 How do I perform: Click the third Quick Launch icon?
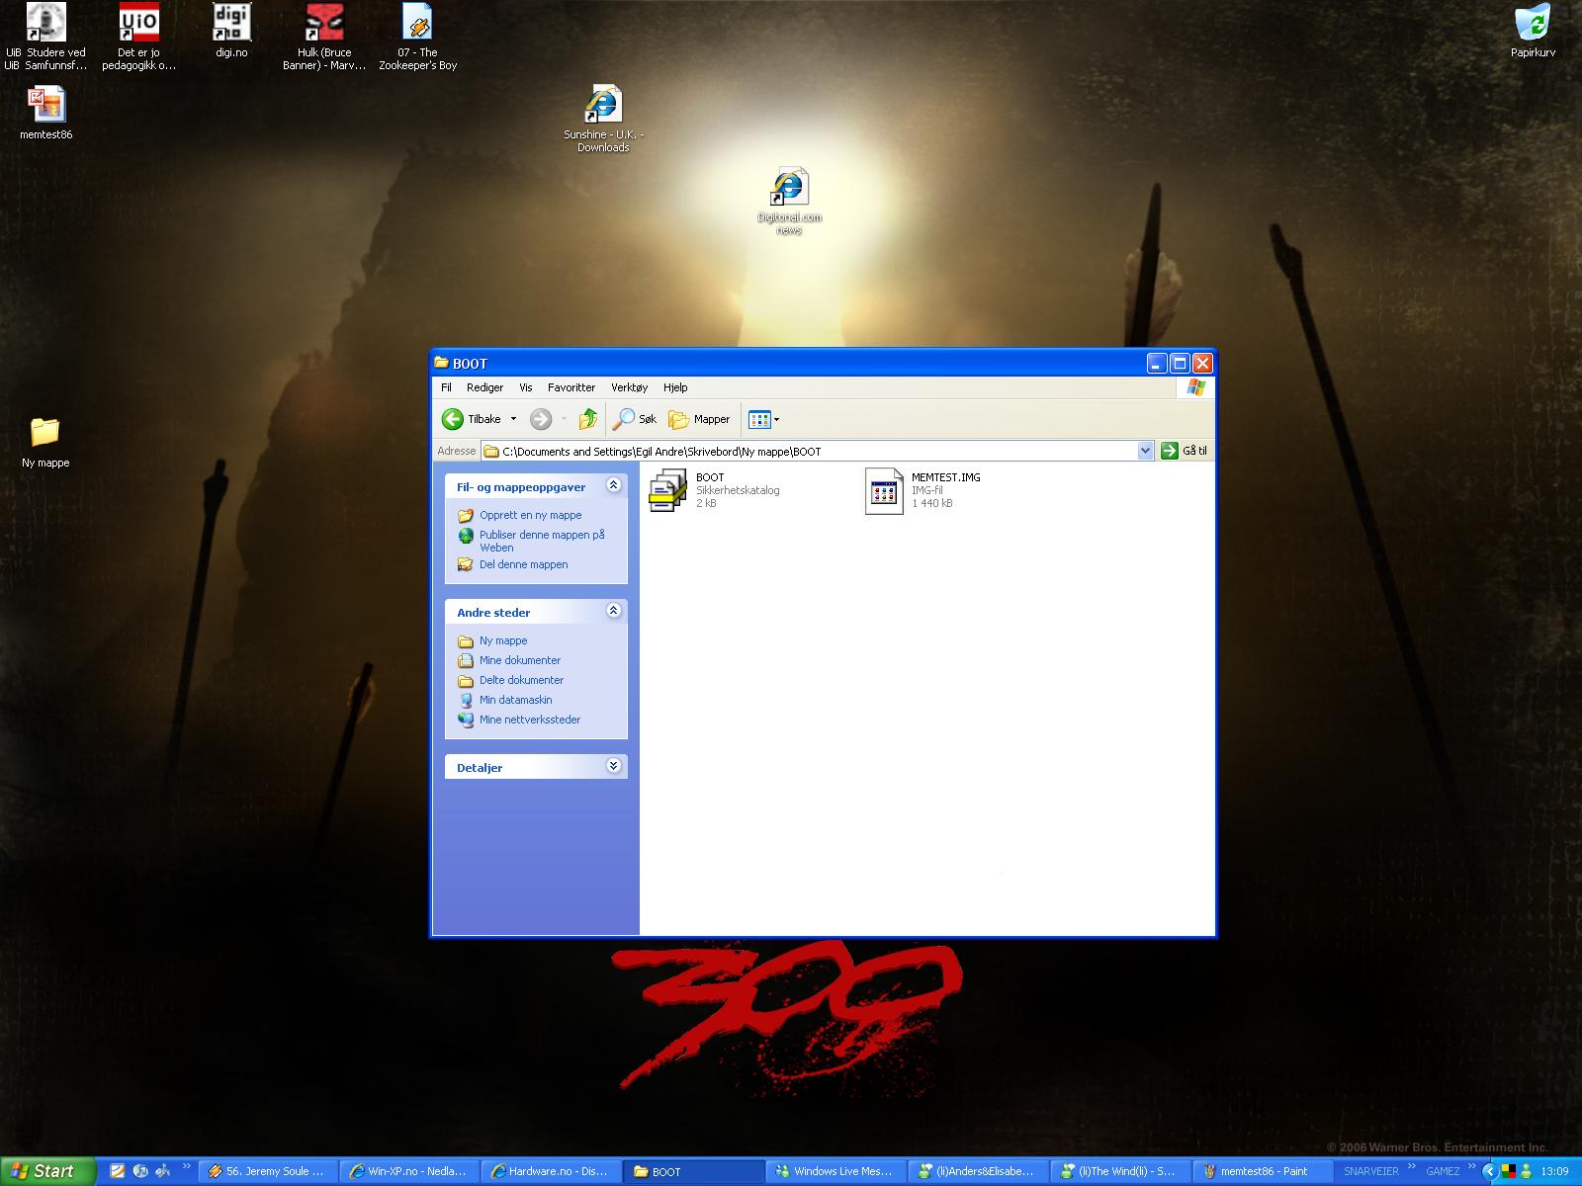pos(163,1171)
